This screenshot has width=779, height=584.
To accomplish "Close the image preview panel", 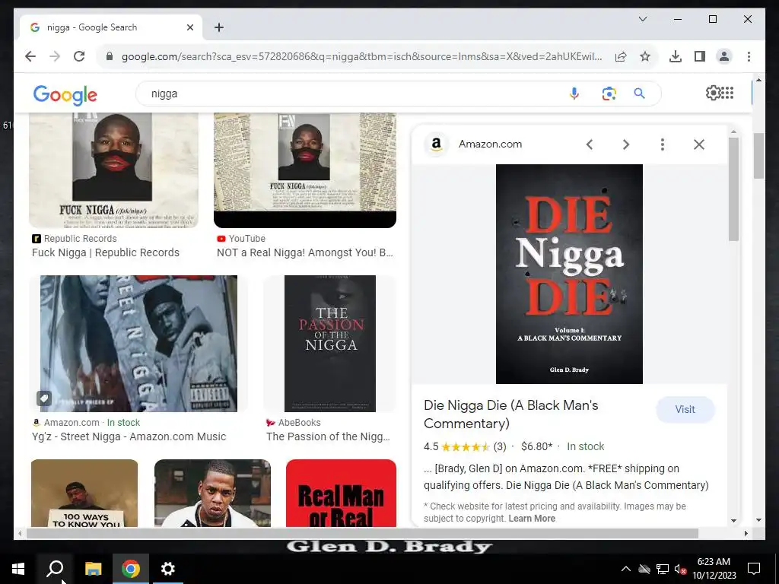I will 699,144.
